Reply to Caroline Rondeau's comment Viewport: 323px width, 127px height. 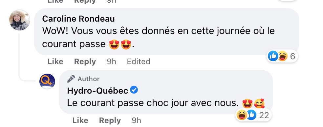pos(85,62)
